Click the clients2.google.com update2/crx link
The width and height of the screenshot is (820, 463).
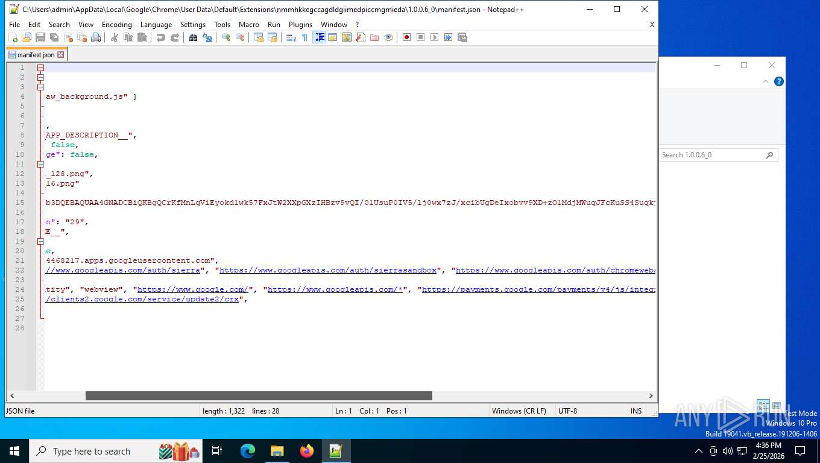point(142,299)
